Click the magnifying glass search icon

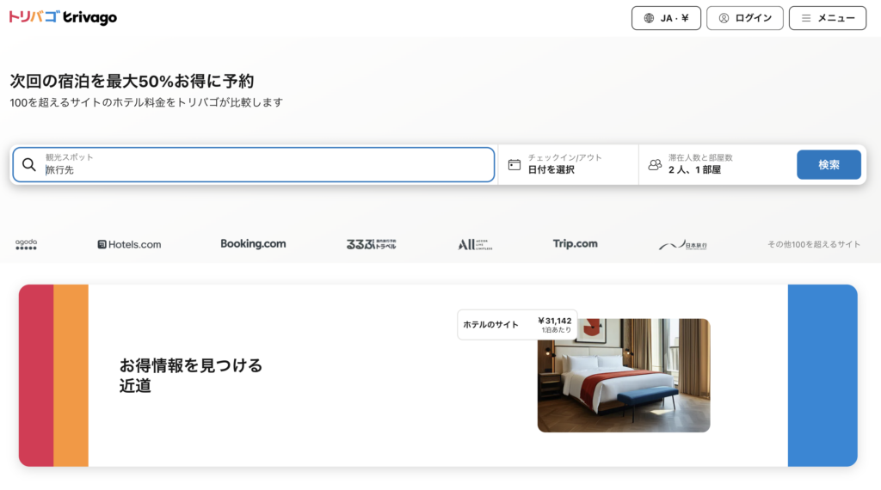pos(29,164)
